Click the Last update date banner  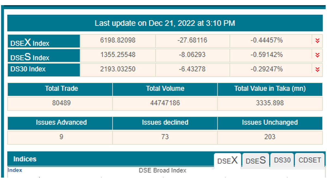click(165, 23)
